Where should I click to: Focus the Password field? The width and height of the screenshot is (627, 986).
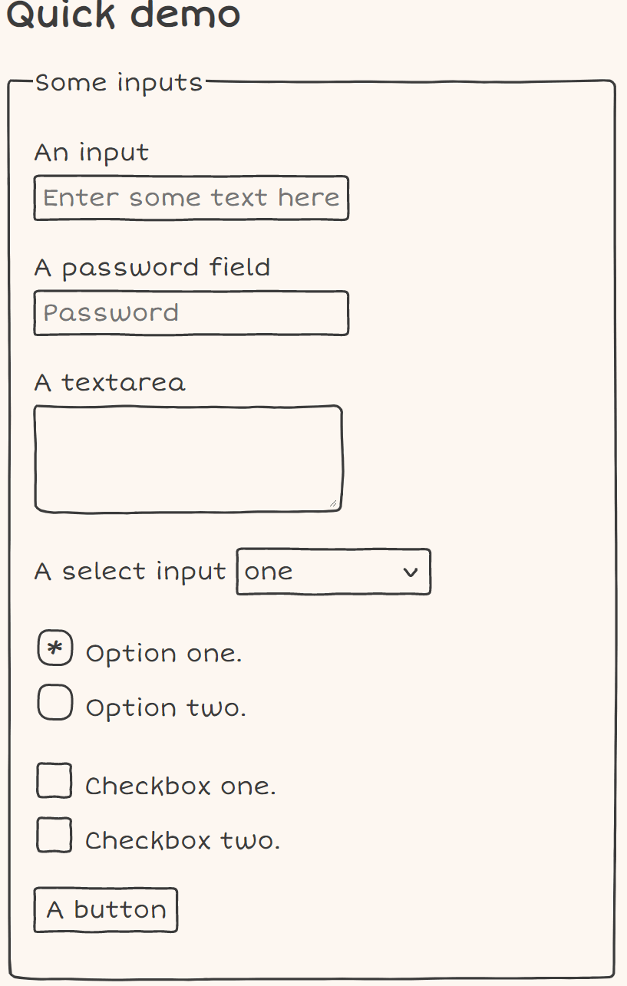click(x=191, y=313)
